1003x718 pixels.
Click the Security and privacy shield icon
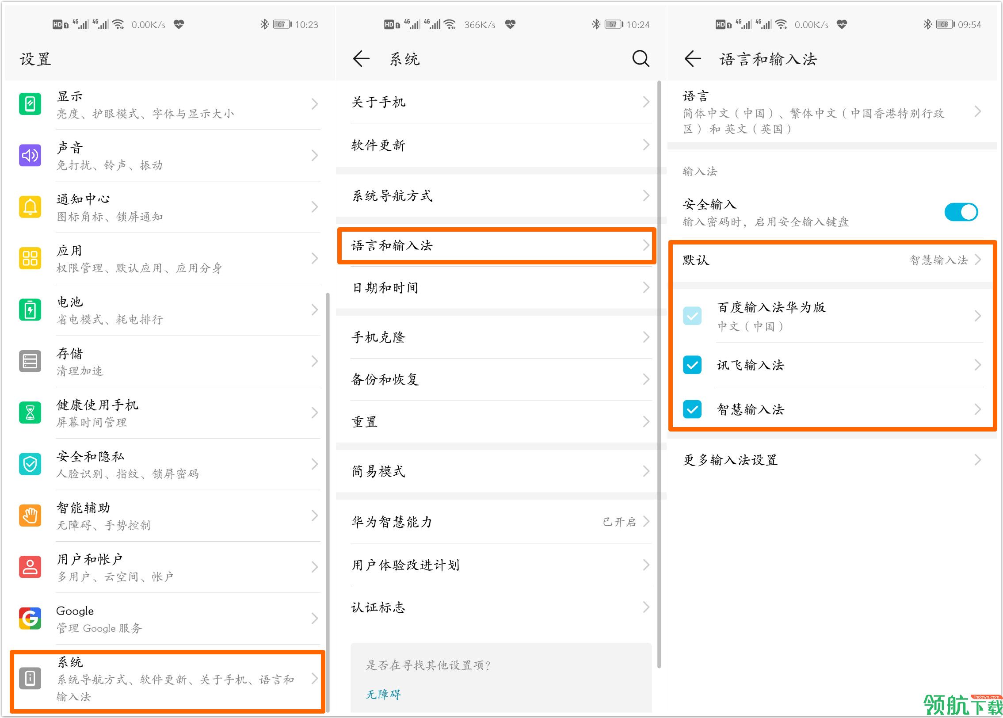pyautogui.click(x=30, y=464)
